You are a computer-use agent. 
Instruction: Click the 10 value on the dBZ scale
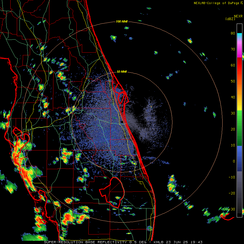pyautogui.click(x=233, y=145)
